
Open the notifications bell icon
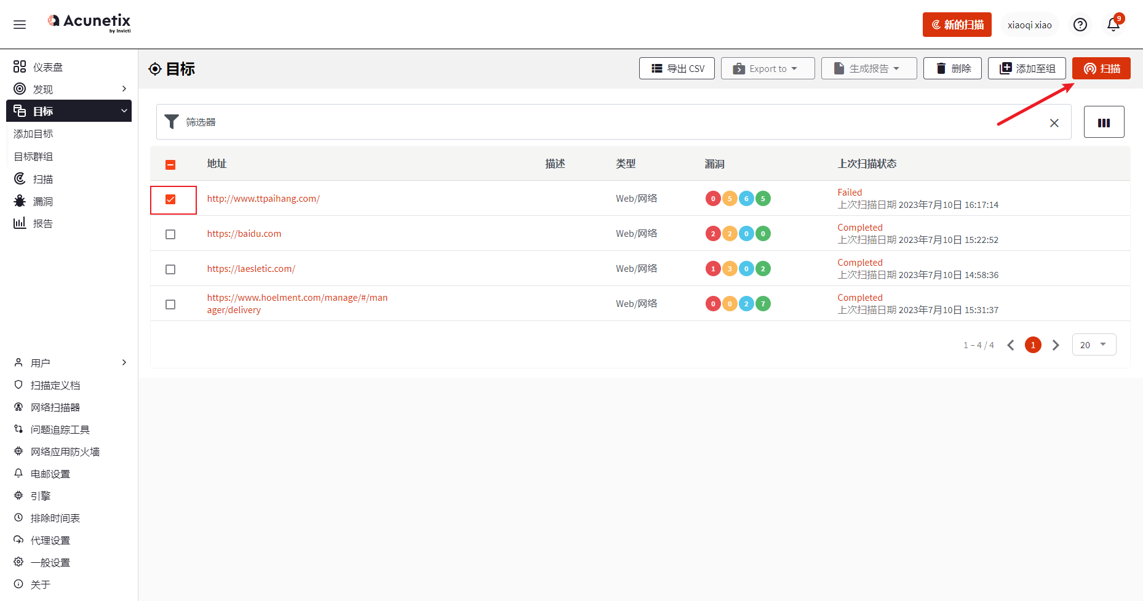tap(1113, 25)
